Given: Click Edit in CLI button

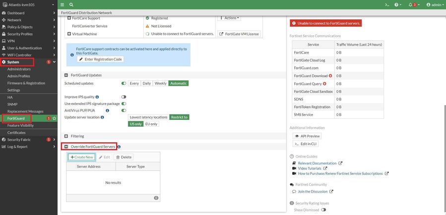Looking at the screenshot, I should point(306,144).
